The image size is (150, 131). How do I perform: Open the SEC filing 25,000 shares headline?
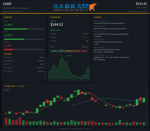point(112,59)
